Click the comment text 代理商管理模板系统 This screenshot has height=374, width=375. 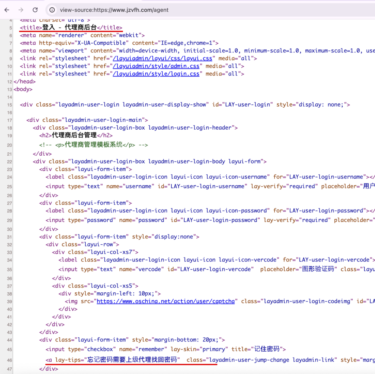coord(93,145)
